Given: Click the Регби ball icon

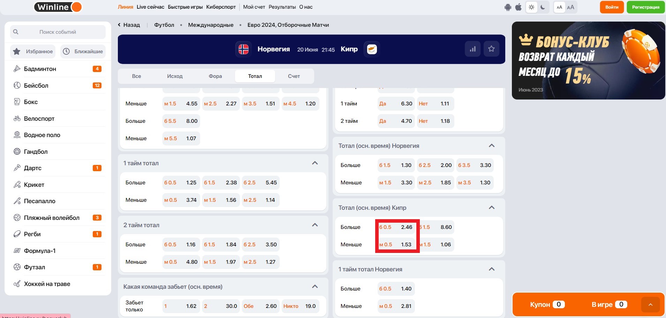Looking at the screenshot, I should 17,234.
